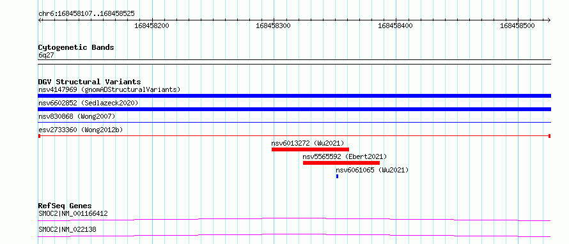Open the nsv830868 (Wong2007) label
The height and width of the screenshot is (244, 569).
click(x=77, y=116)
